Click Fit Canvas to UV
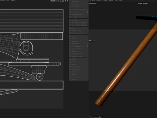The image size is (157, 118). pyautogui.click(x=78, y=33)
